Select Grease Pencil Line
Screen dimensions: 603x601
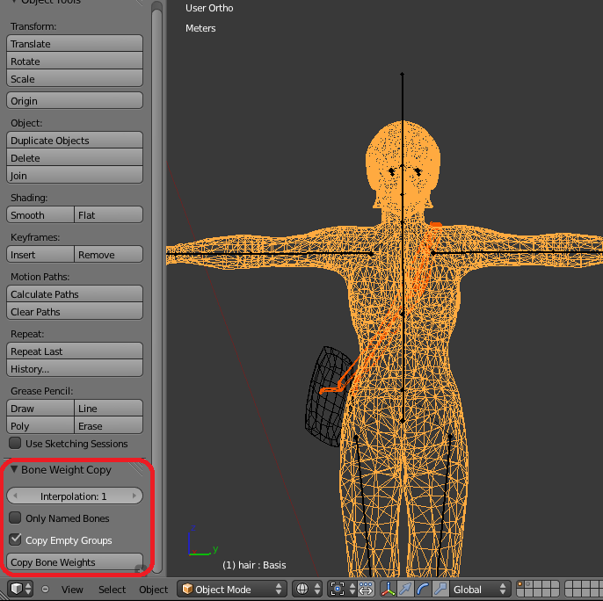[108, 408]
